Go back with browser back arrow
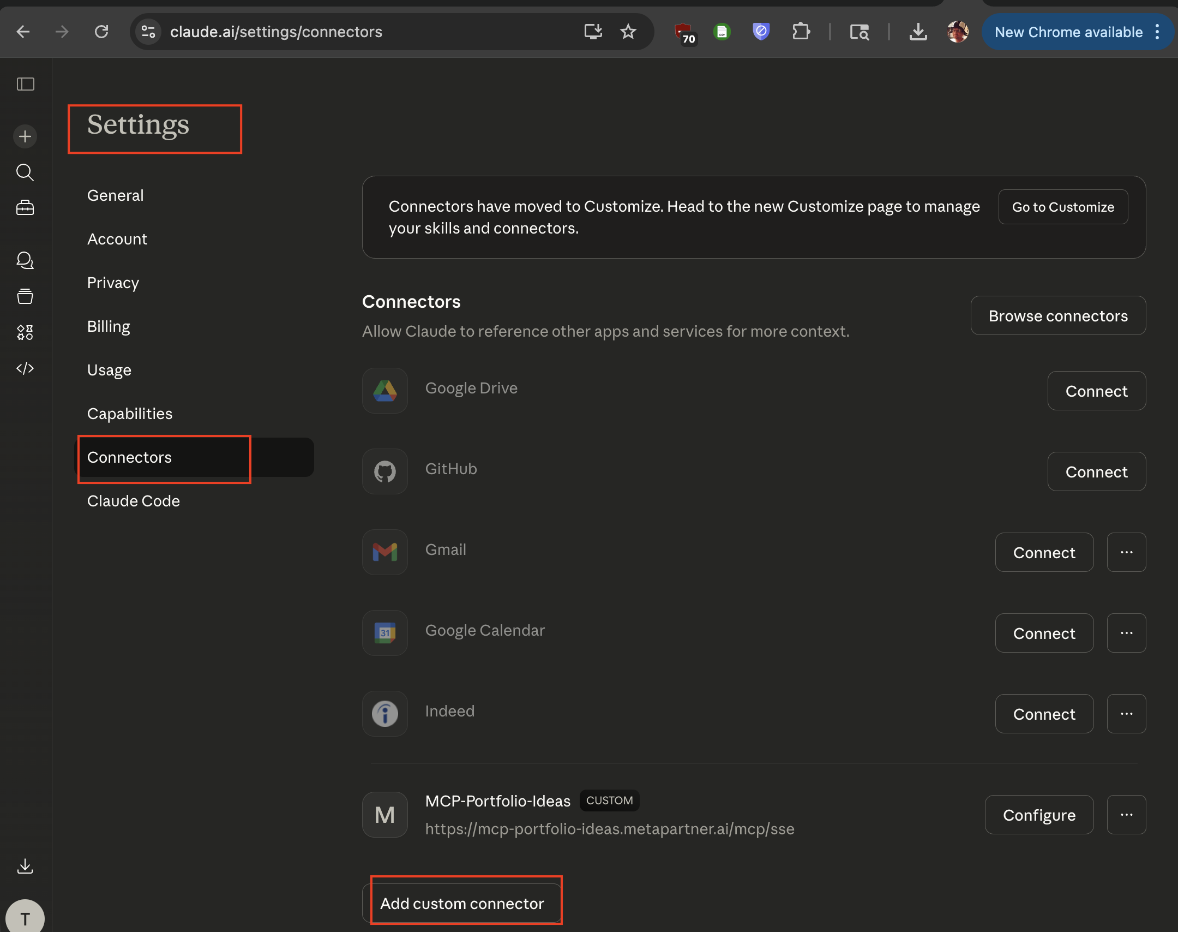This screenshot has height=932, width=1178. 23,32
